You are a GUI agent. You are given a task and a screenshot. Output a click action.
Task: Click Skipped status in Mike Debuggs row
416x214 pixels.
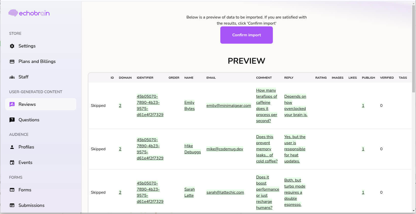[x=98, y=149]
